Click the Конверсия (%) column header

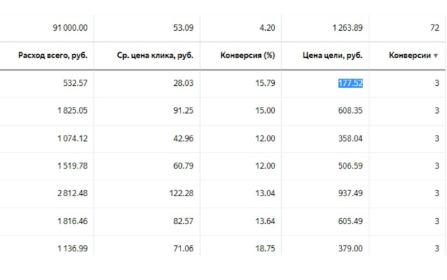(247, 56)
